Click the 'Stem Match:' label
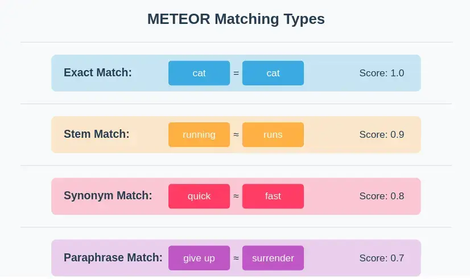The height and width of the screenshot is (279, 470). coord(97,135)
